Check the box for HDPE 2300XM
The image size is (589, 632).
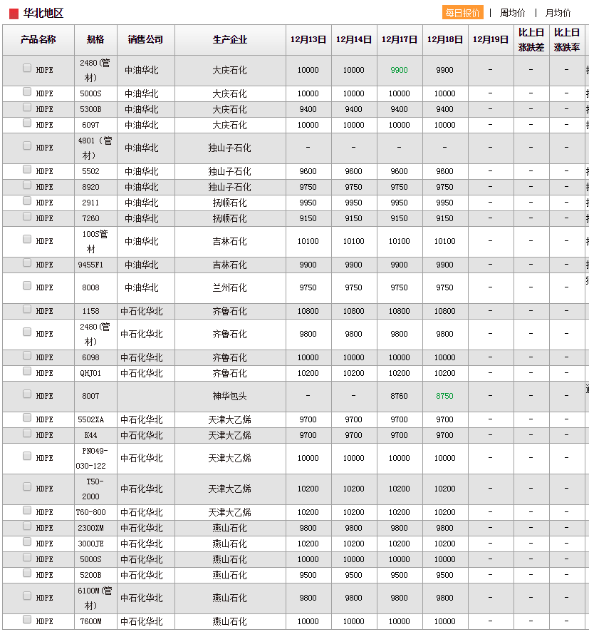[27, 526]
